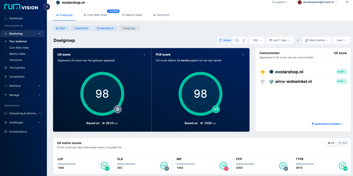The image size is (353, 176).
Task: Open Core Web Vitals sidebar item
Action: tap(19, 48)
